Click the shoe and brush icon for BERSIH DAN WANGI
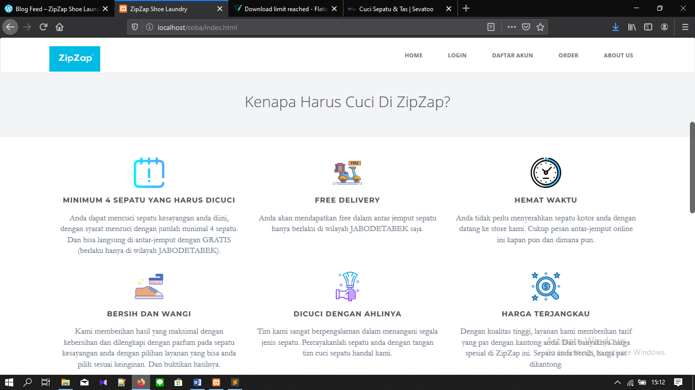Viewport: 695px width, 390px height. point(149,286)
